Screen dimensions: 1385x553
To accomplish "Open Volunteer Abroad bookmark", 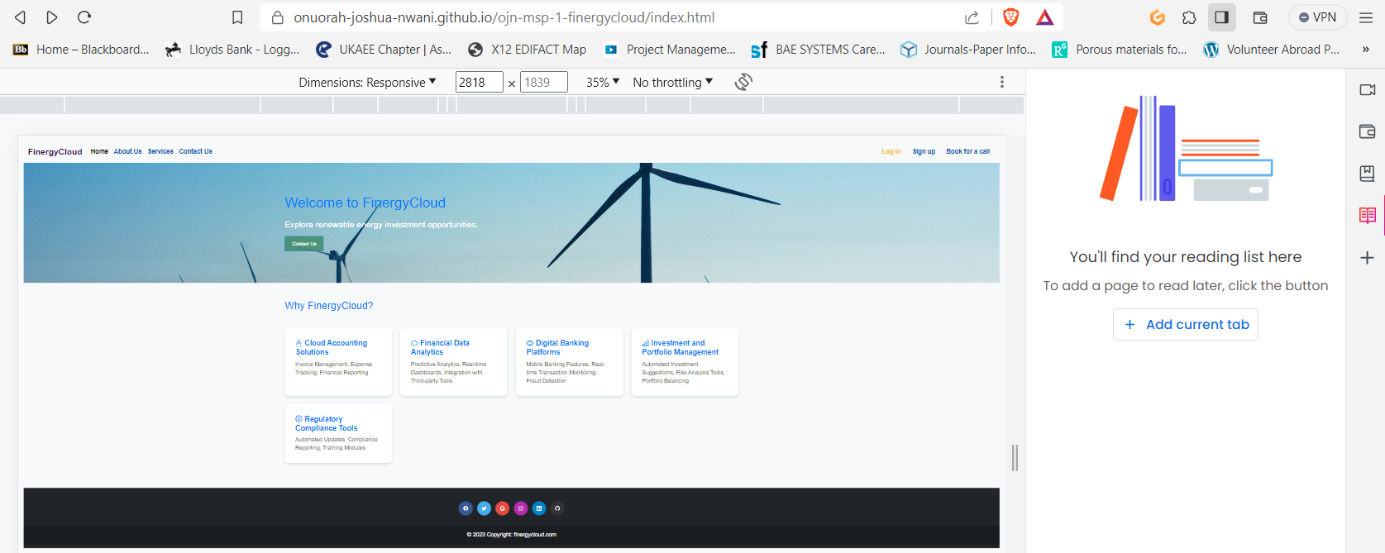I will coord(1272,50).
